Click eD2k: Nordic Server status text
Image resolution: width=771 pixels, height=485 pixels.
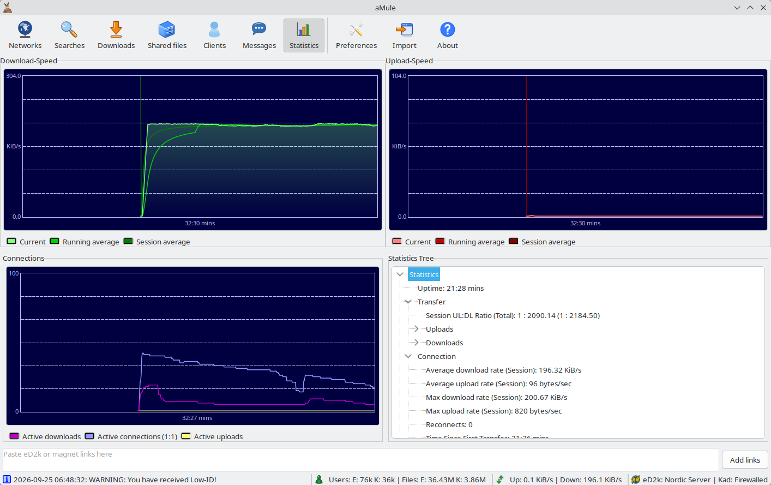(676, 480)
